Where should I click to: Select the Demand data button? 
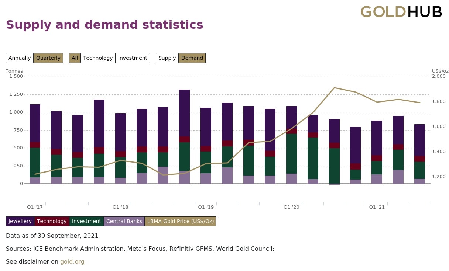click(x=192, y=58)
